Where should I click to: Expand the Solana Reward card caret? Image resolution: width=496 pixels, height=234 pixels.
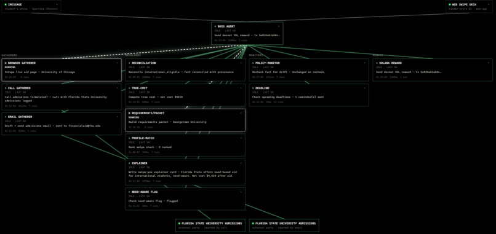coord(488,63)
